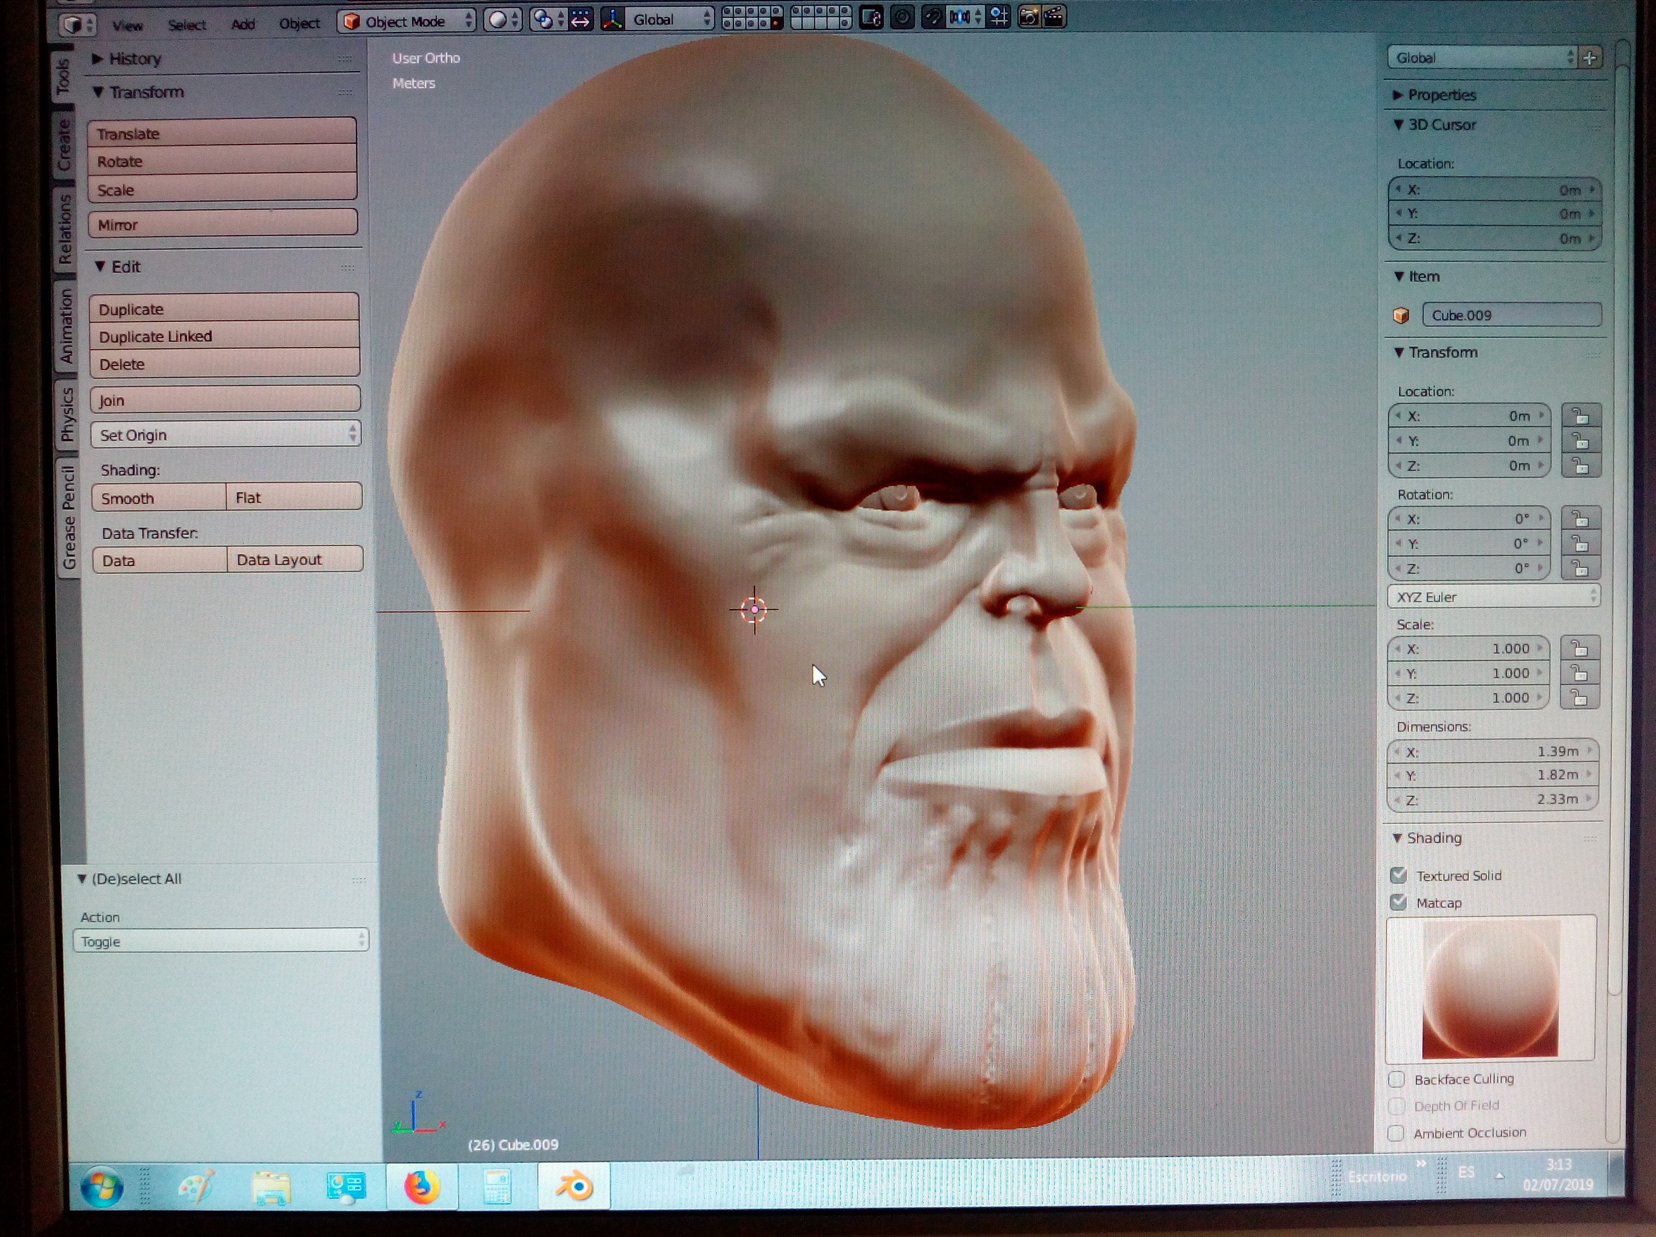
Task: Enable Backface Culling checkbox
Action: (x=1396, y=1079)
